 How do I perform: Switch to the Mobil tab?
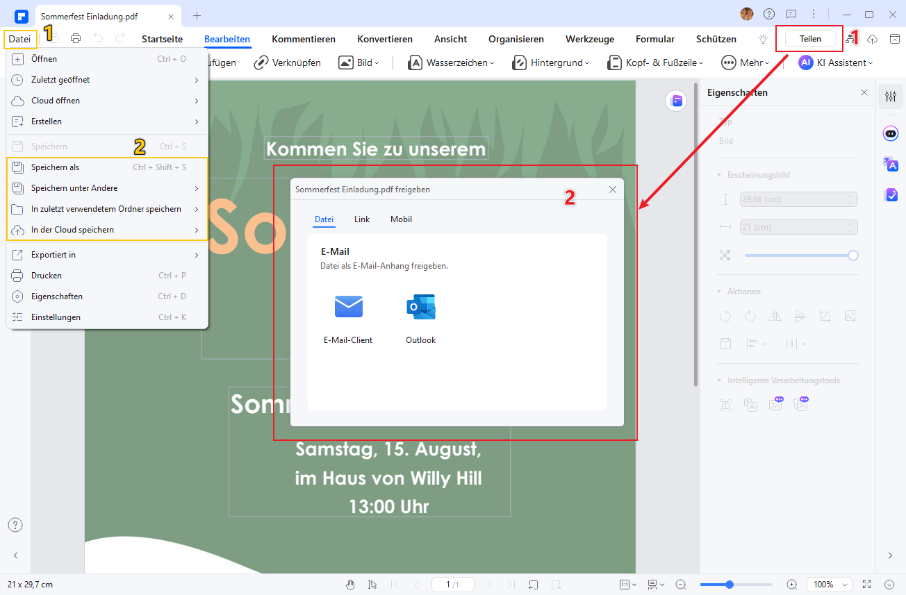click(401, 219)
